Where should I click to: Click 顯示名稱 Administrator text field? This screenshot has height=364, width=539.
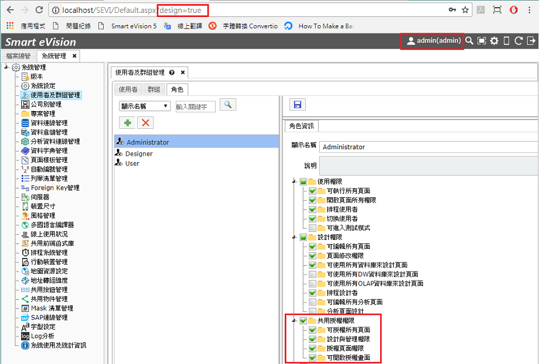(x=429, y=147)
